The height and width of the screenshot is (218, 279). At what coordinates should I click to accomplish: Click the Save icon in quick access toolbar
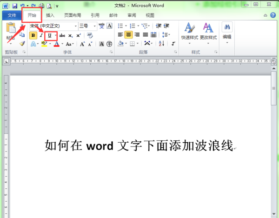pyautogui.click(x=14, y=6)
